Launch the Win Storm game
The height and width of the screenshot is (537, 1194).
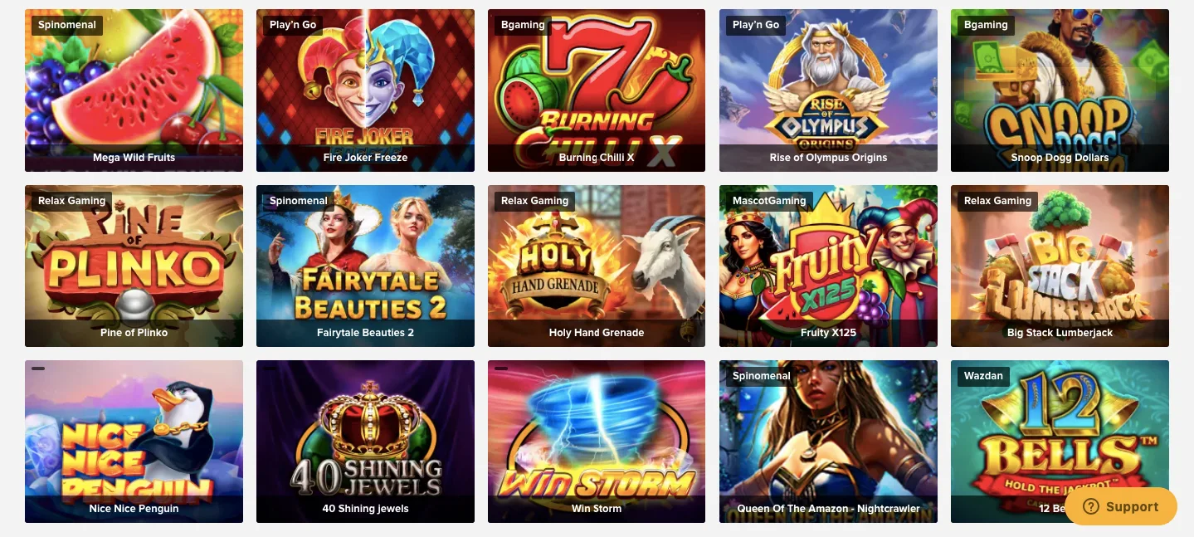pos(597,442)
